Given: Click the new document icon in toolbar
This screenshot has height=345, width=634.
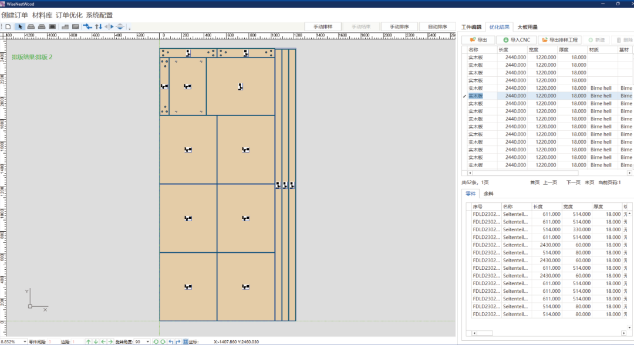Looking at the screenshot, I should [x=8, y=26].
